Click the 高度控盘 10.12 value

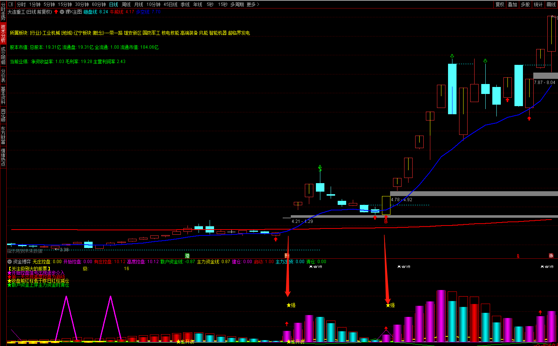click(143, 262)
